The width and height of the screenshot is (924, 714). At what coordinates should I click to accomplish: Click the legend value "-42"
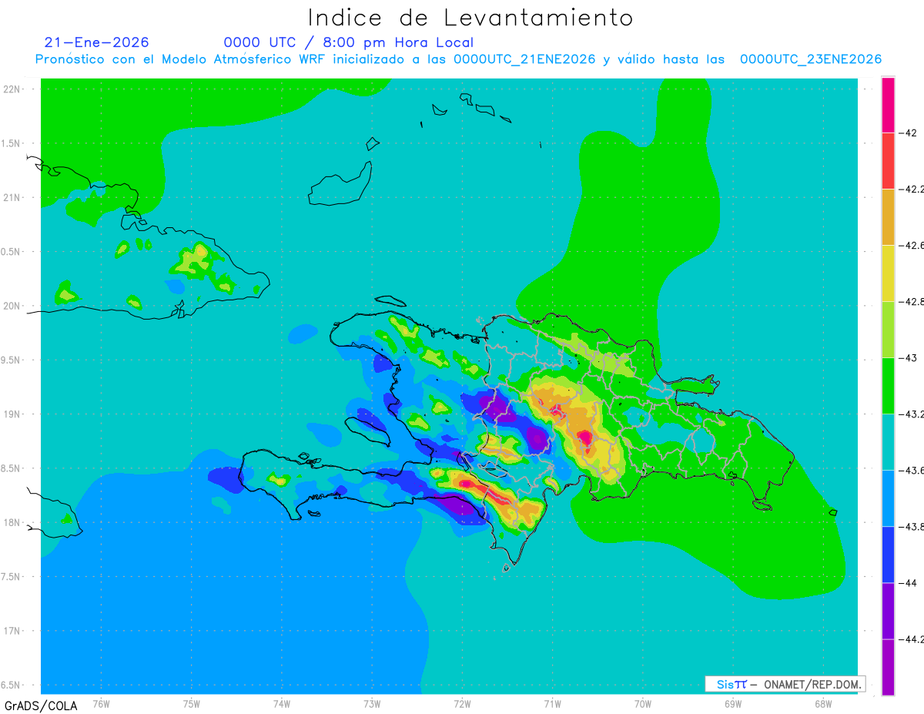coord(909,132)
